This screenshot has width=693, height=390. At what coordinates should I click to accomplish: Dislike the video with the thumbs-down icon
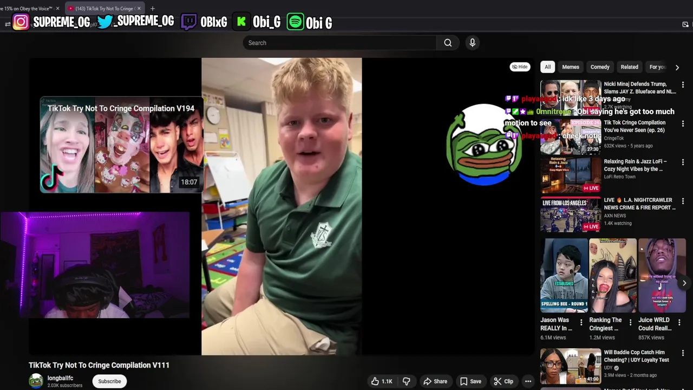(x=407, y=381)
